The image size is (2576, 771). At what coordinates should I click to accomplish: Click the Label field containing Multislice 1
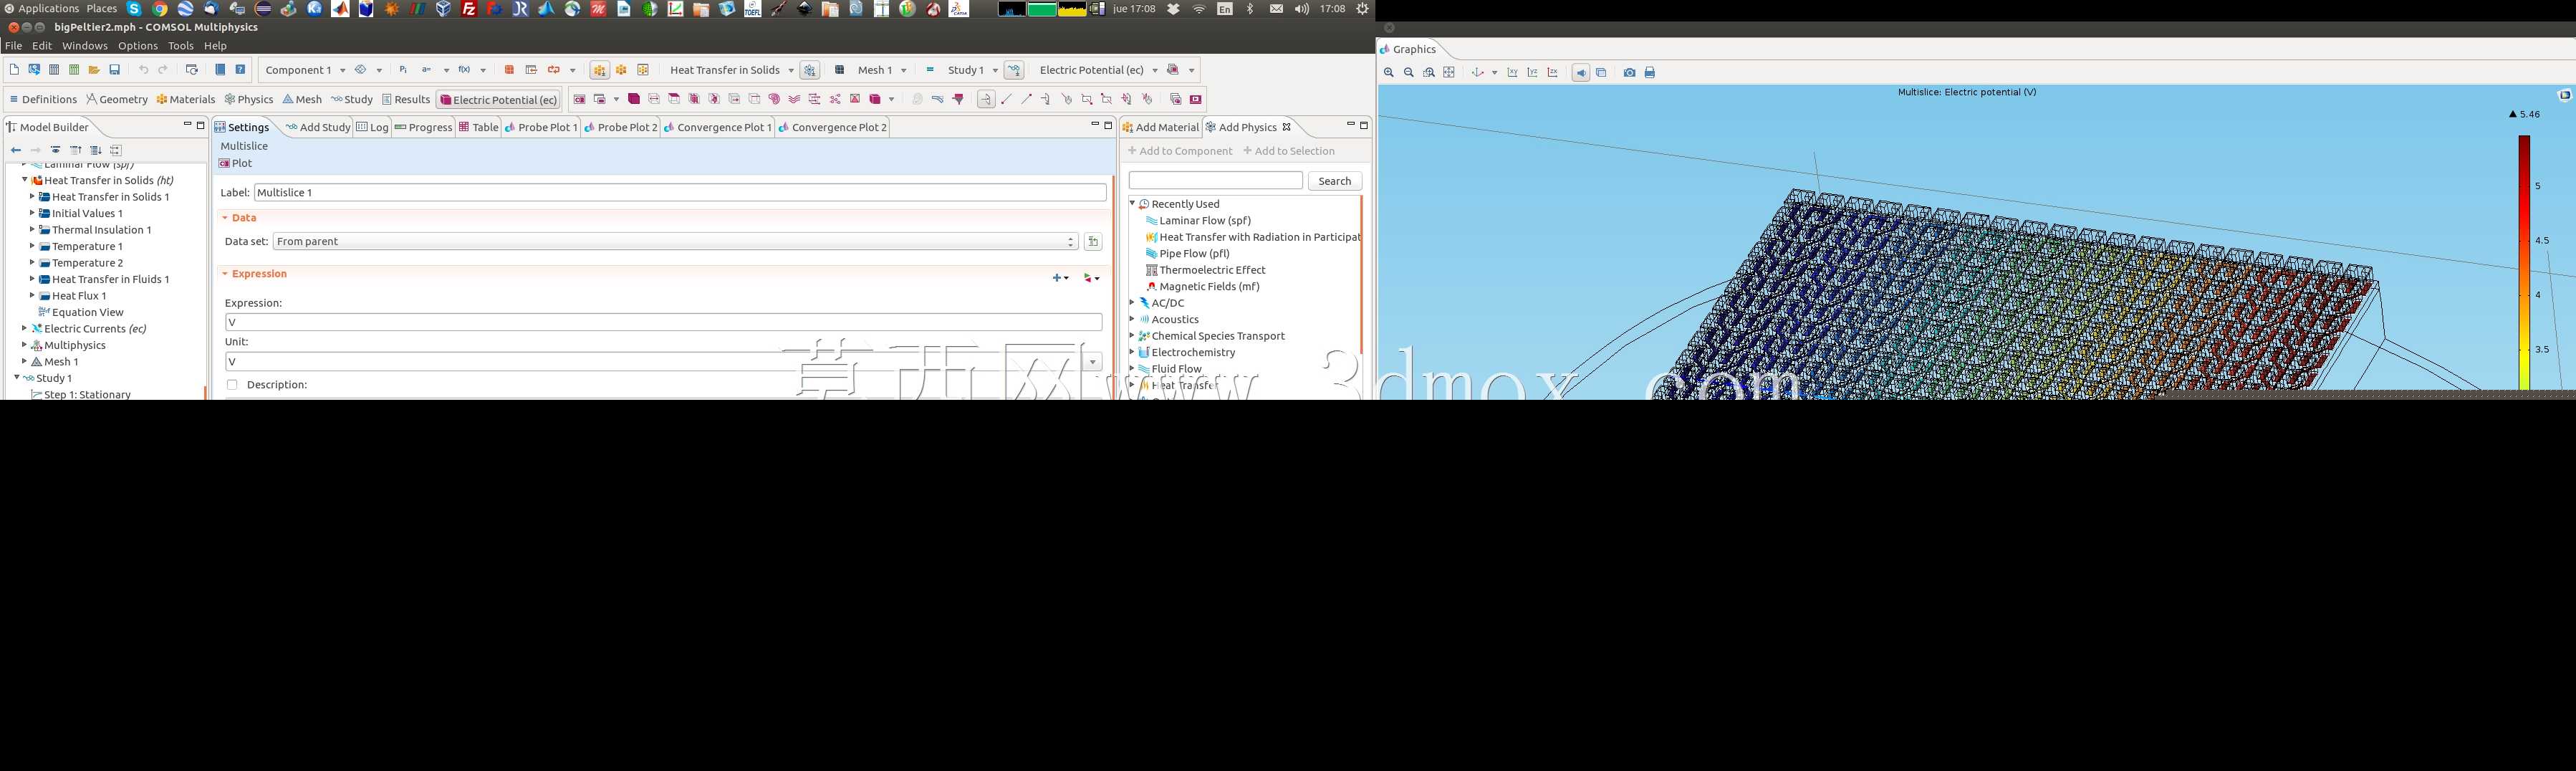(680, 193)
